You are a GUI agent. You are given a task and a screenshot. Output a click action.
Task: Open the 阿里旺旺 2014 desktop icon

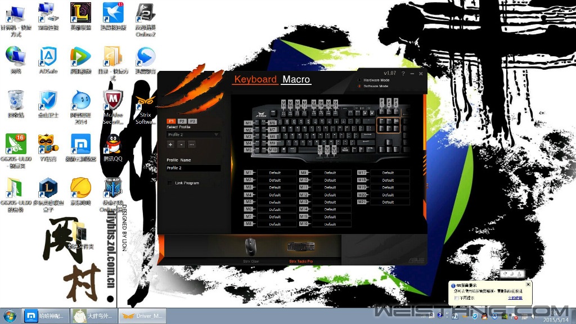(81, 107)
